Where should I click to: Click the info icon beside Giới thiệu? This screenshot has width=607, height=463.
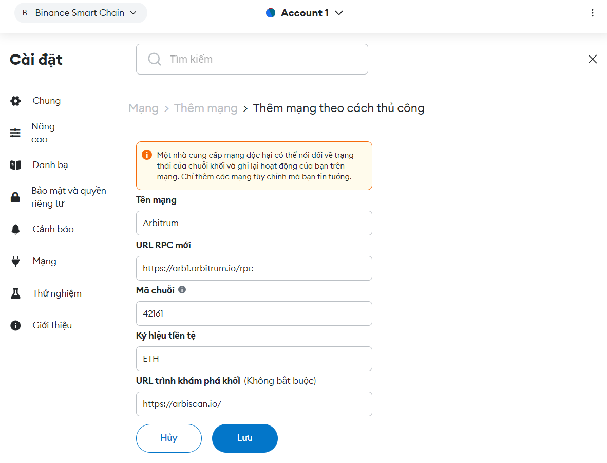pos(15,325)
